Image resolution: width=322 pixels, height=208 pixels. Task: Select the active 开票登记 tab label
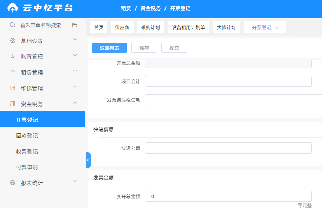(262, 28)
